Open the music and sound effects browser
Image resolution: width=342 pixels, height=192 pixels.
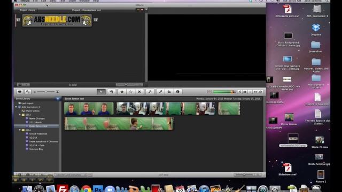[240, 92]
